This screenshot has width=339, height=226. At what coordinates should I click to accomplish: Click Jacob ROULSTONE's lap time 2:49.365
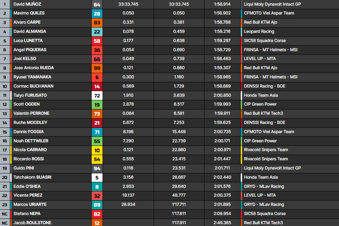[x=222, y=223]
